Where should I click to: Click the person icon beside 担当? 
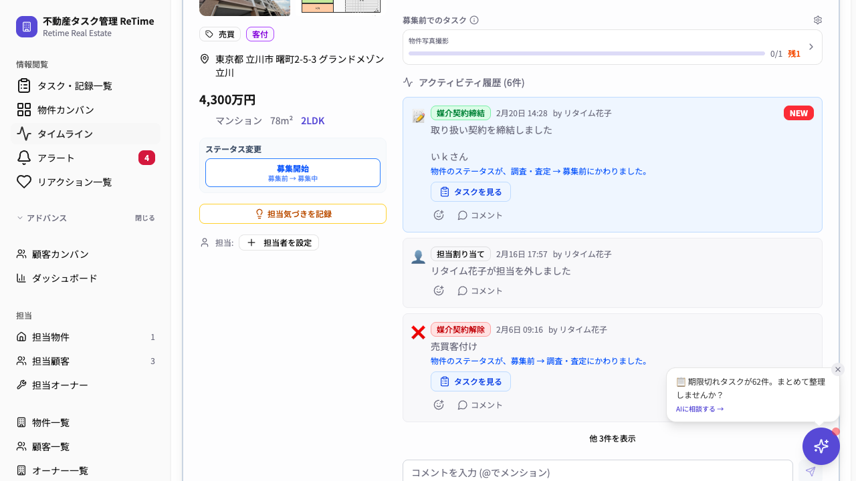pyautogui.click(x=205, y=243)
